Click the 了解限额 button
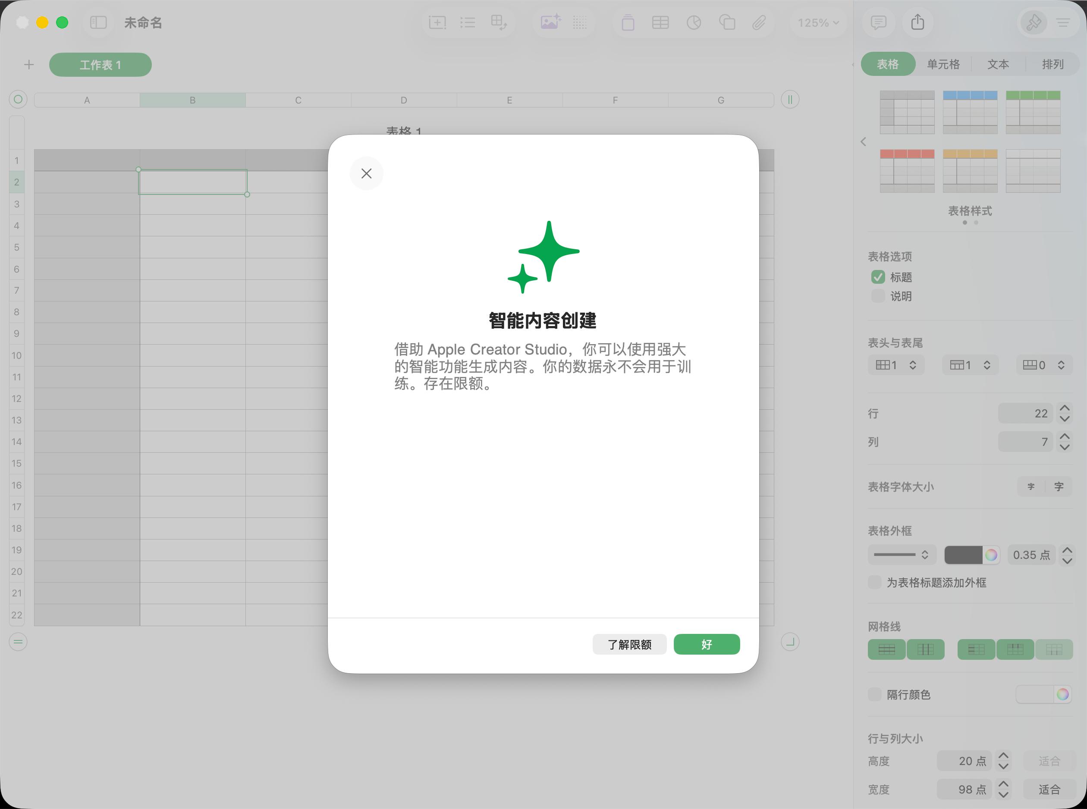 click(629, 644)
